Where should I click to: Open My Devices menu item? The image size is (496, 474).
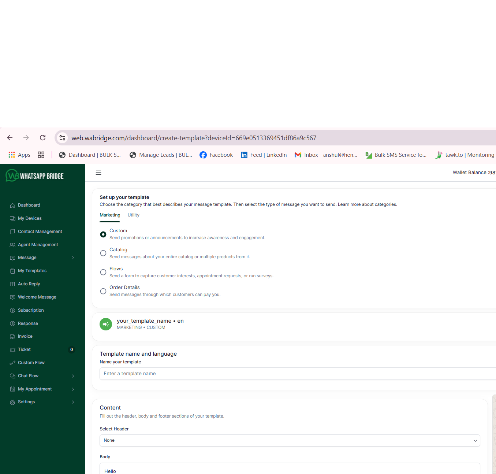point(30,218)
